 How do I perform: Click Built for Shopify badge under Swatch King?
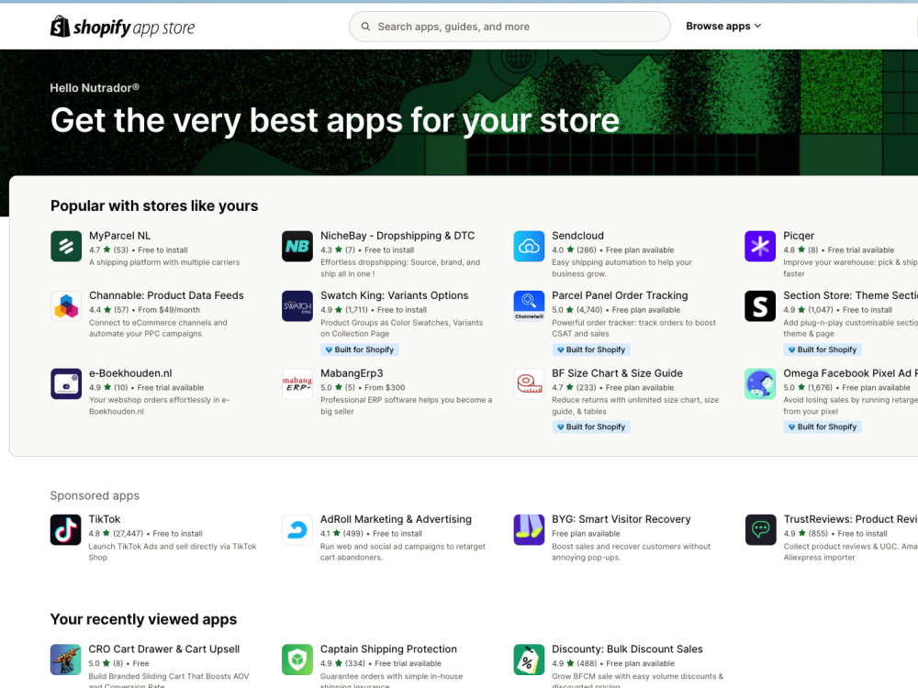pyautogui.click(x=360, y=350)
